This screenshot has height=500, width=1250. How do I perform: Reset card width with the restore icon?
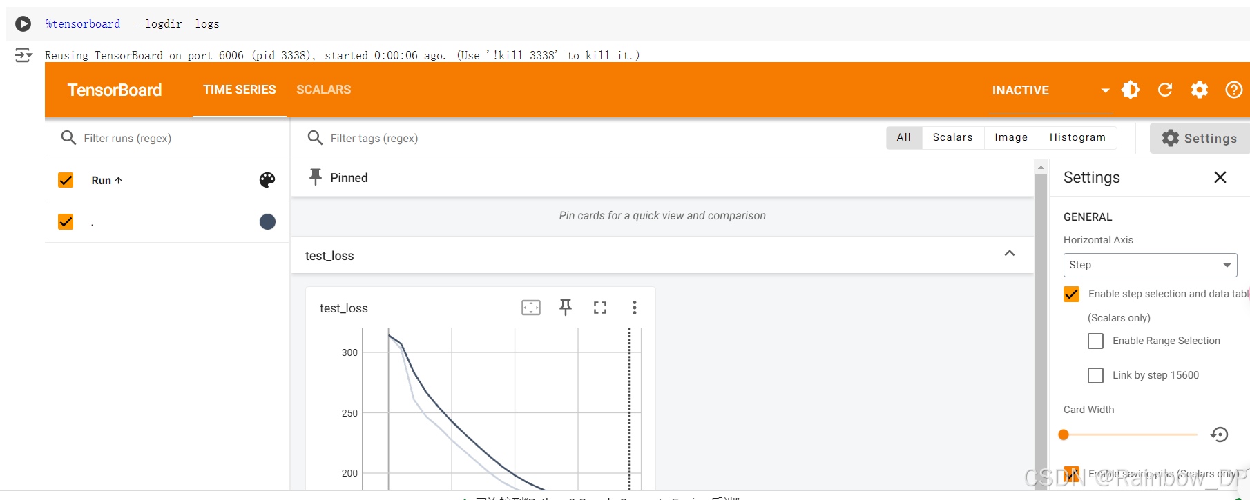coord(1220,434)
